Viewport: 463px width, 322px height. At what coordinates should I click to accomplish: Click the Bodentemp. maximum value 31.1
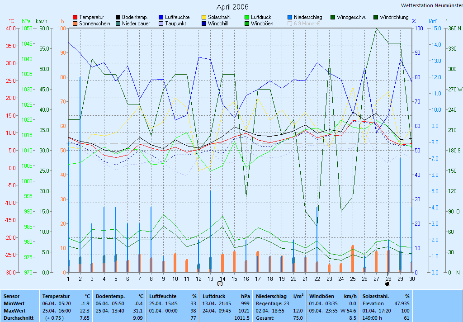tap(138, 311)
